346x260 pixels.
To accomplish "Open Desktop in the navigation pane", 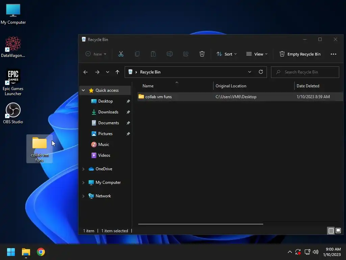I will click(x=105, y=101).
